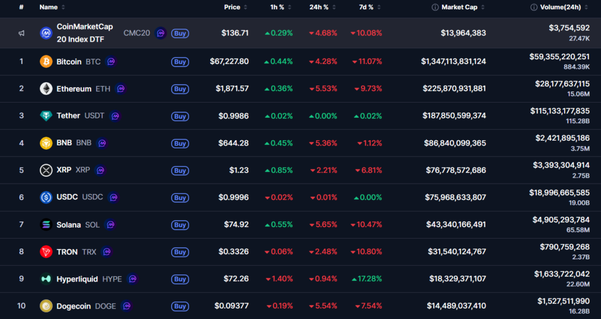
Task: Click the Ethereum logo icon
Action: pyautogui.click(x=46, y=89)
